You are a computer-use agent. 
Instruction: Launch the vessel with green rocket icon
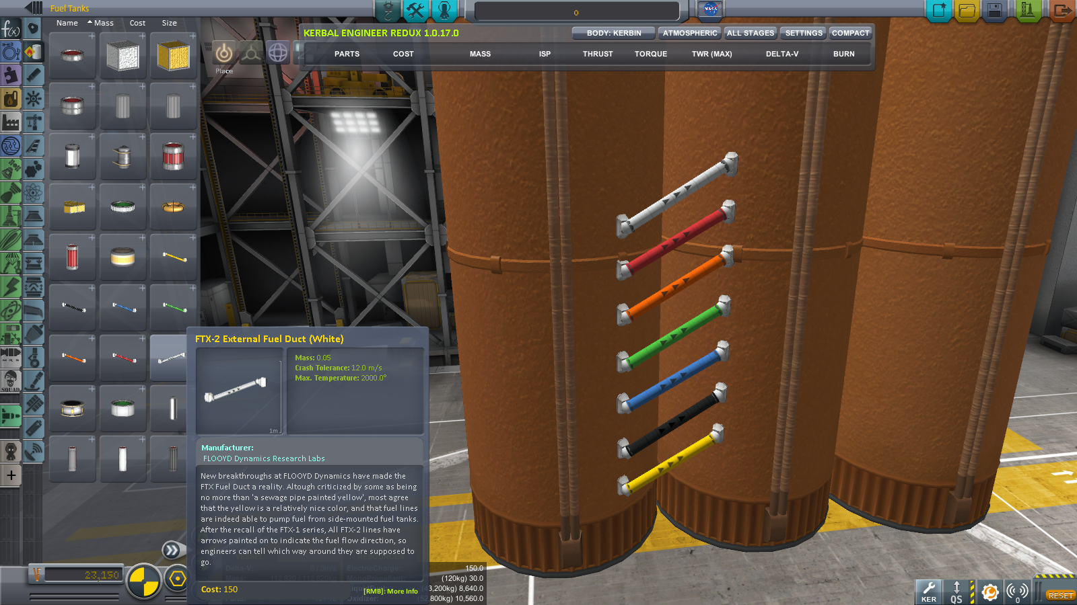coord(1028,11)
